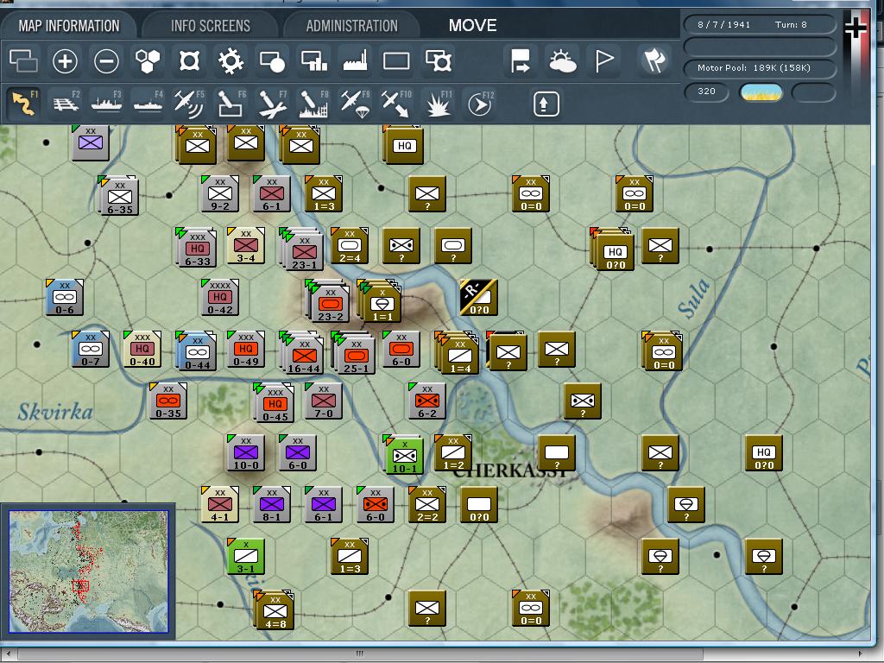The image size is (884, 663).
Task: Select F4 amphibious transport mode icon
Action: point(148,104)
